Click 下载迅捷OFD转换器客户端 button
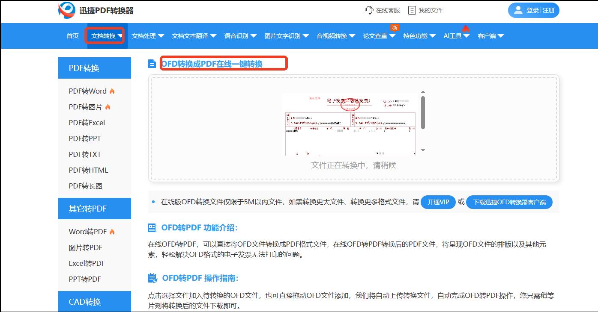Screen dimensions: 598x312 (x=509, y=202)
